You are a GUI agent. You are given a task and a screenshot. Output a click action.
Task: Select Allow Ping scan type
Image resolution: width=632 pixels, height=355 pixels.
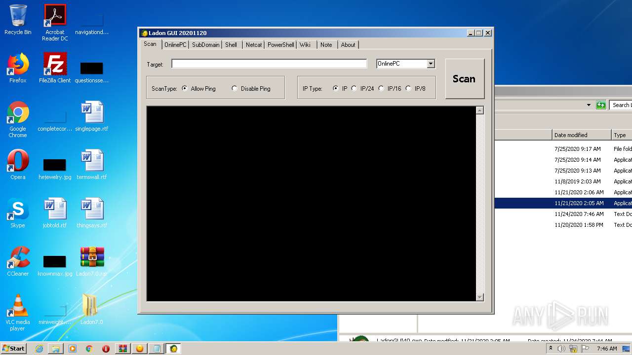[x=198, y=89]
